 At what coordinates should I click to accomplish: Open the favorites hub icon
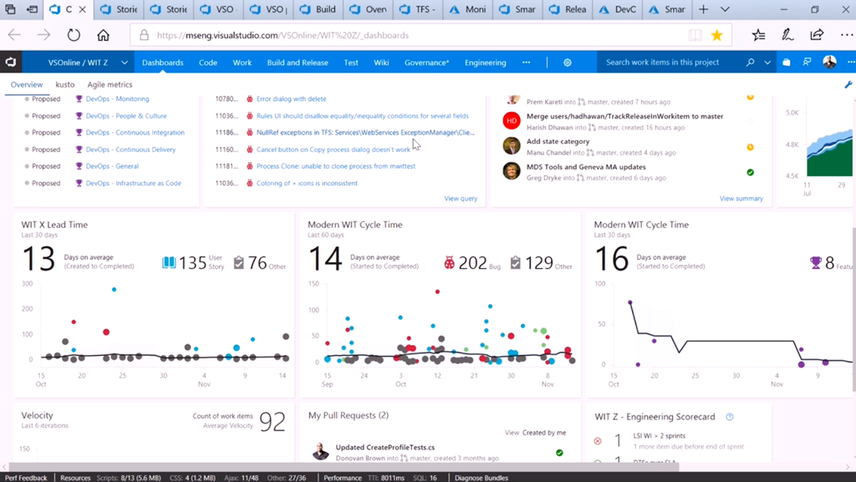tap(758, 35)
